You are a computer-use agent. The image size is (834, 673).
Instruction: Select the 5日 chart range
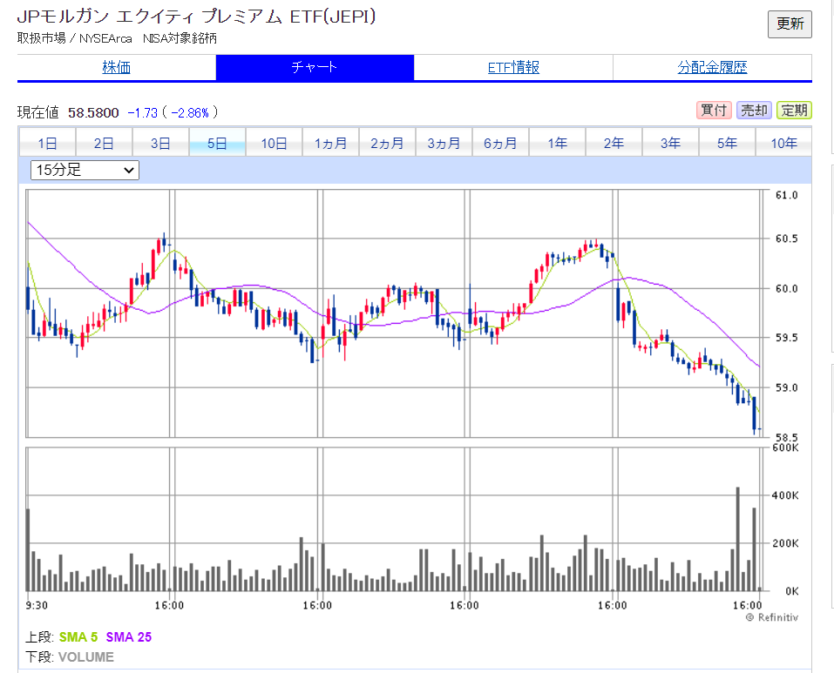(217, 143)
